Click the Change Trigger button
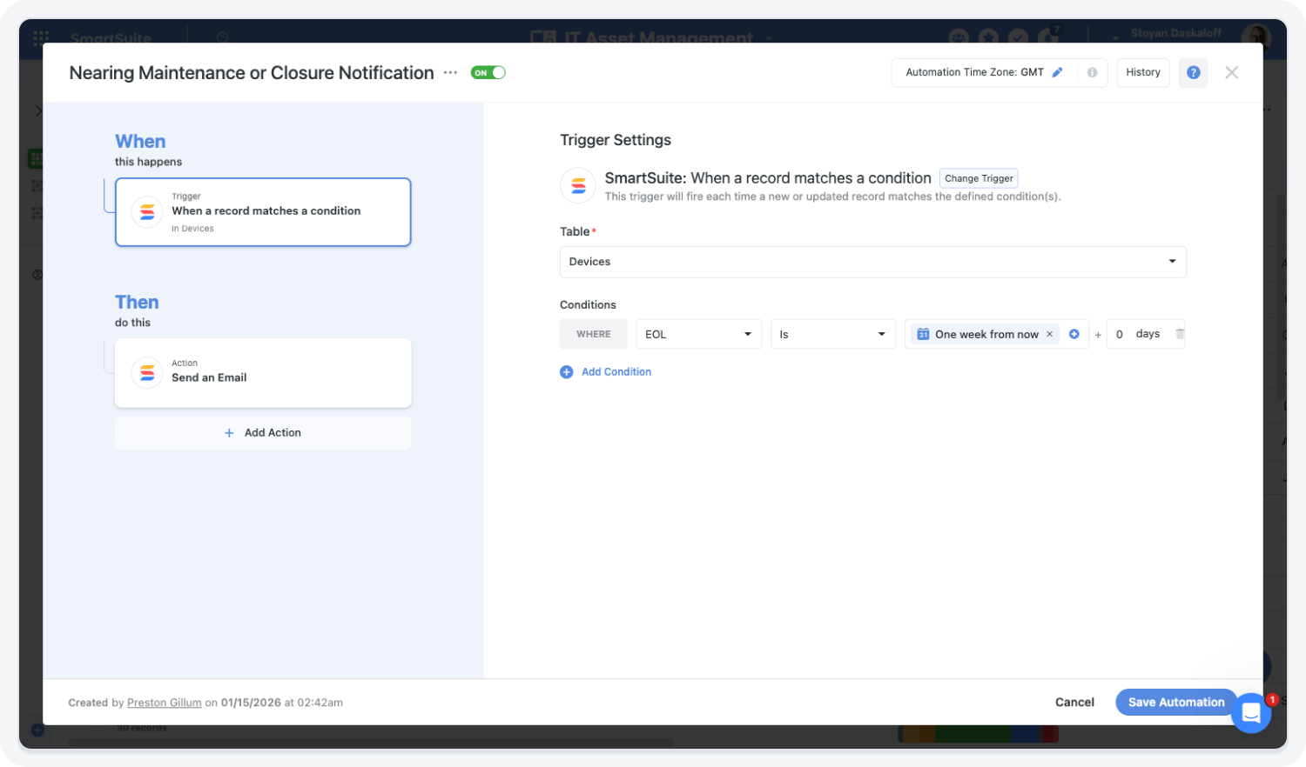This screenshot has width=1306, height=767. click(x=979, y=178)
